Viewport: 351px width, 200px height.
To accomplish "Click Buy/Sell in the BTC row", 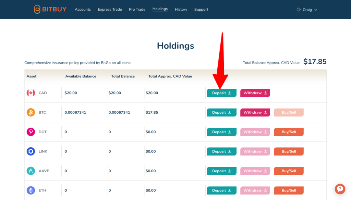I will [289, 112].
